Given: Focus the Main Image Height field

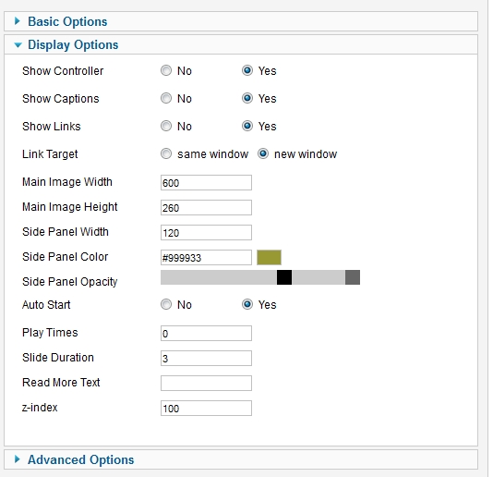Looking at the screenshot, I should point(206,207).
